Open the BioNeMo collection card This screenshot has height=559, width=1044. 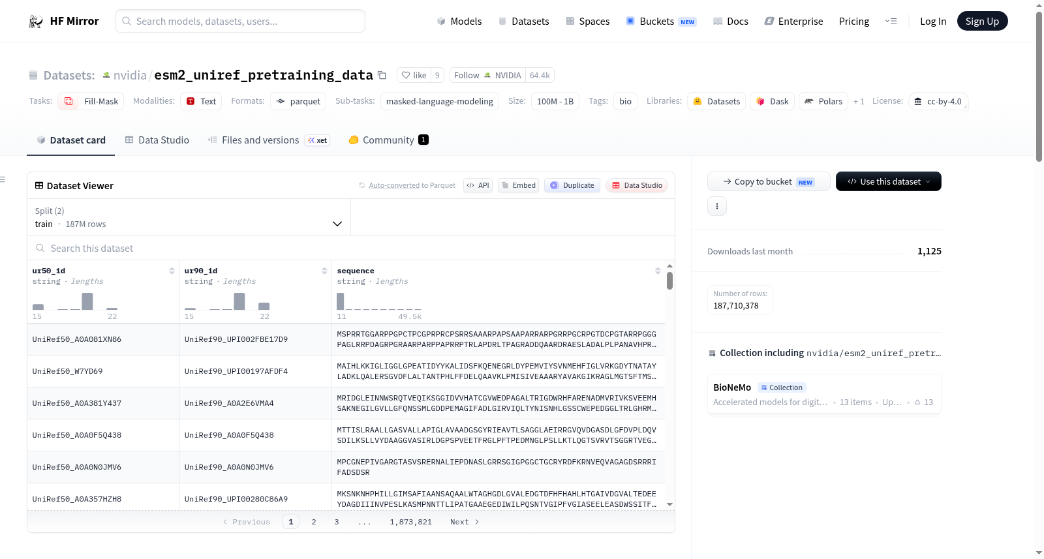824,395
